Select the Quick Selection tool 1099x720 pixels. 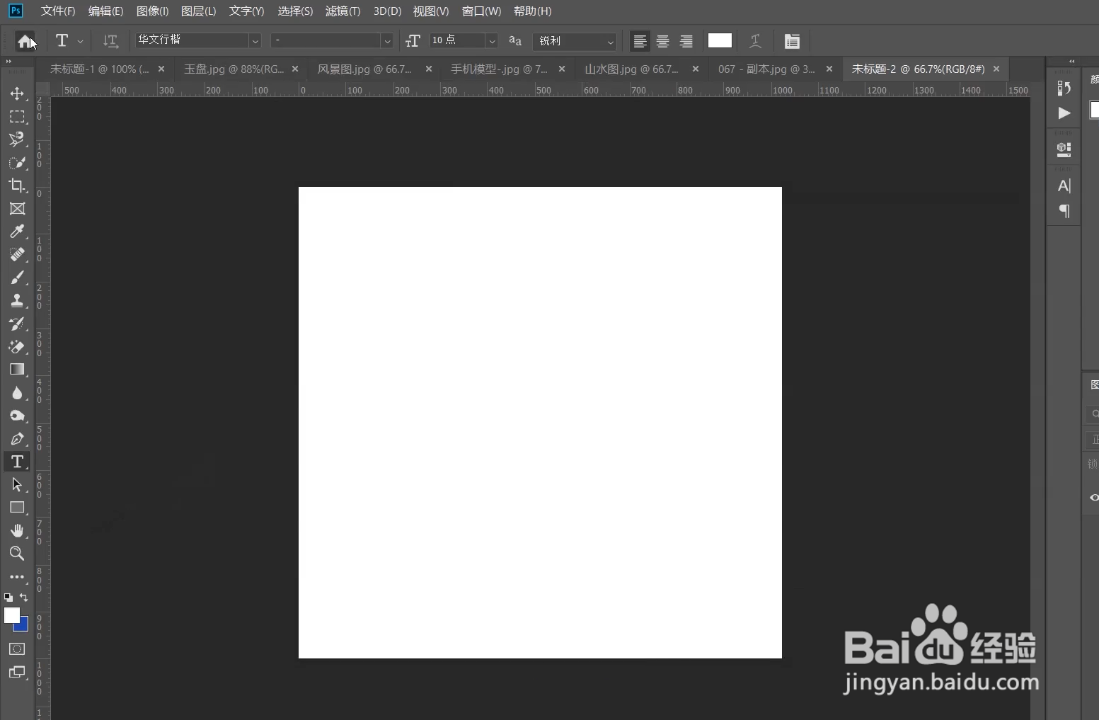[x=17, y=163]
